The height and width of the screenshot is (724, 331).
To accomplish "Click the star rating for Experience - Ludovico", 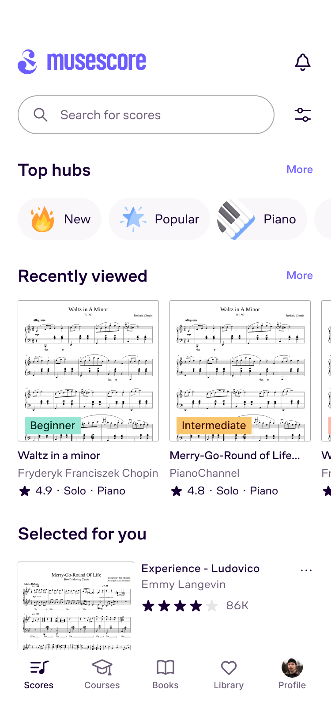I will (180, 606).
